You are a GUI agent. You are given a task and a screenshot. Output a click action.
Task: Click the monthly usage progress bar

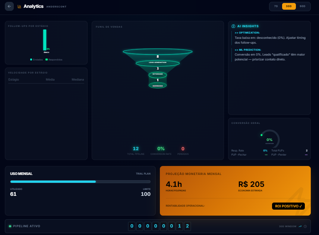80,182
